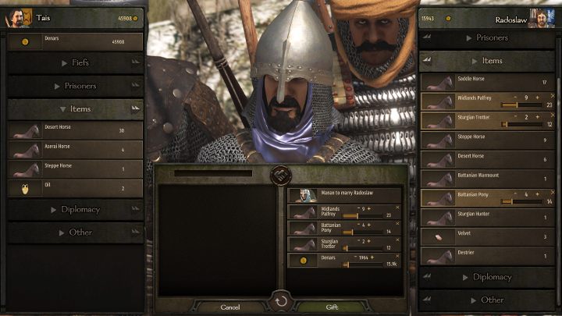Click transfer-all arrows on Tais's Prisoners header
This screenshot has height=316, width=562.
pyautogui.click(x=135, y=85)
